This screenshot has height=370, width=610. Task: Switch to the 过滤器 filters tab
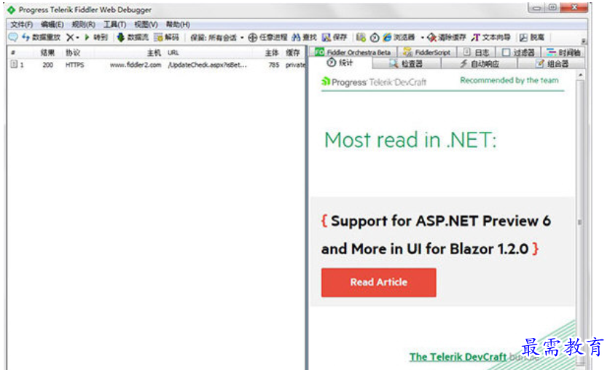point(518,52)
